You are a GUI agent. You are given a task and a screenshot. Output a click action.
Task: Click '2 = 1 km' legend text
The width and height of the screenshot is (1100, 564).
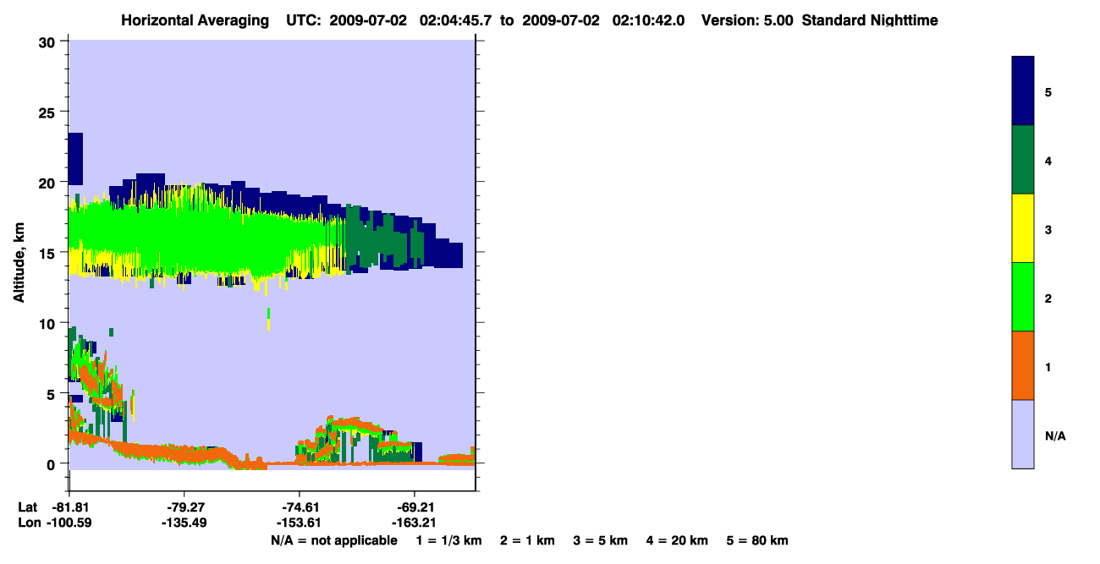point(527,541)
